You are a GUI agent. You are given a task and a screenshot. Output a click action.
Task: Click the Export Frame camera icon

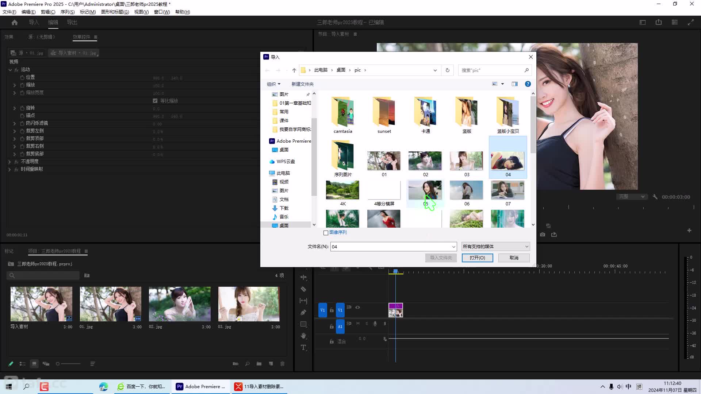pyautogui.click(x=543, y=235)
